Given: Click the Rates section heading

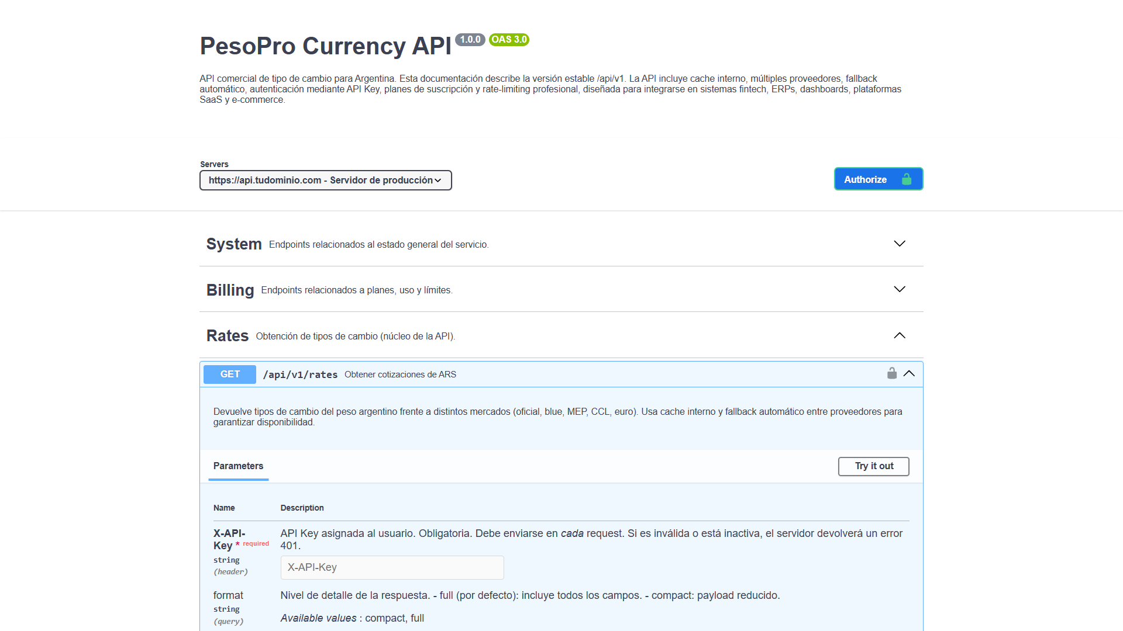Looking at the screenshot, I should point(228,336).
